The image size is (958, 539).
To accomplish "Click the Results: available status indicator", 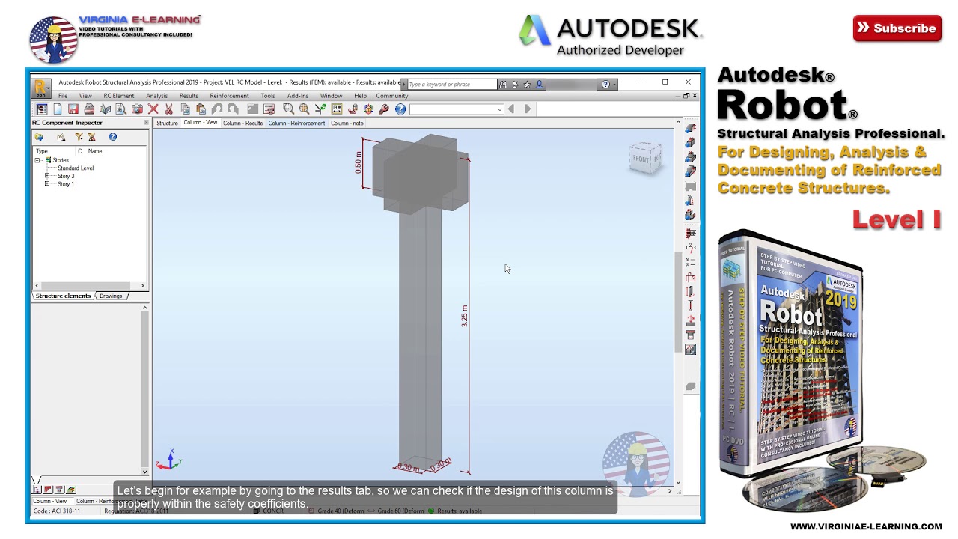I will point(455,511).
